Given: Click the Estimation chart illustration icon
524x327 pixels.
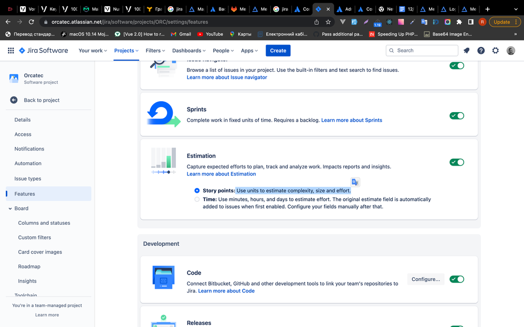Looking at the screenshot, I should [x=163, y=161].
